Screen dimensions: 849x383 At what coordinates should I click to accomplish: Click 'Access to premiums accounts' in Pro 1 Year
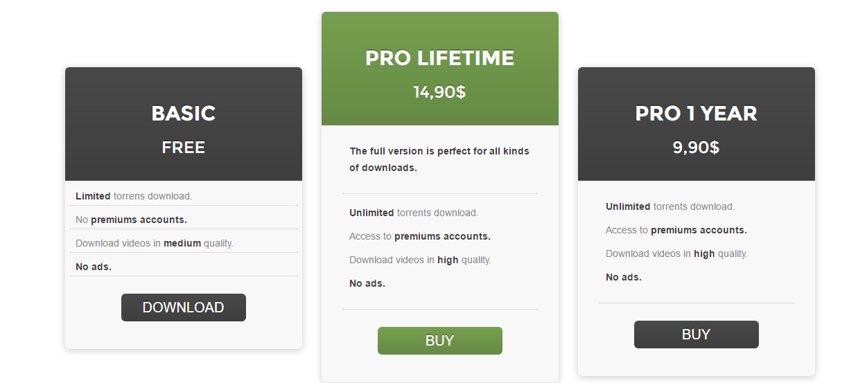coord(676,230)
